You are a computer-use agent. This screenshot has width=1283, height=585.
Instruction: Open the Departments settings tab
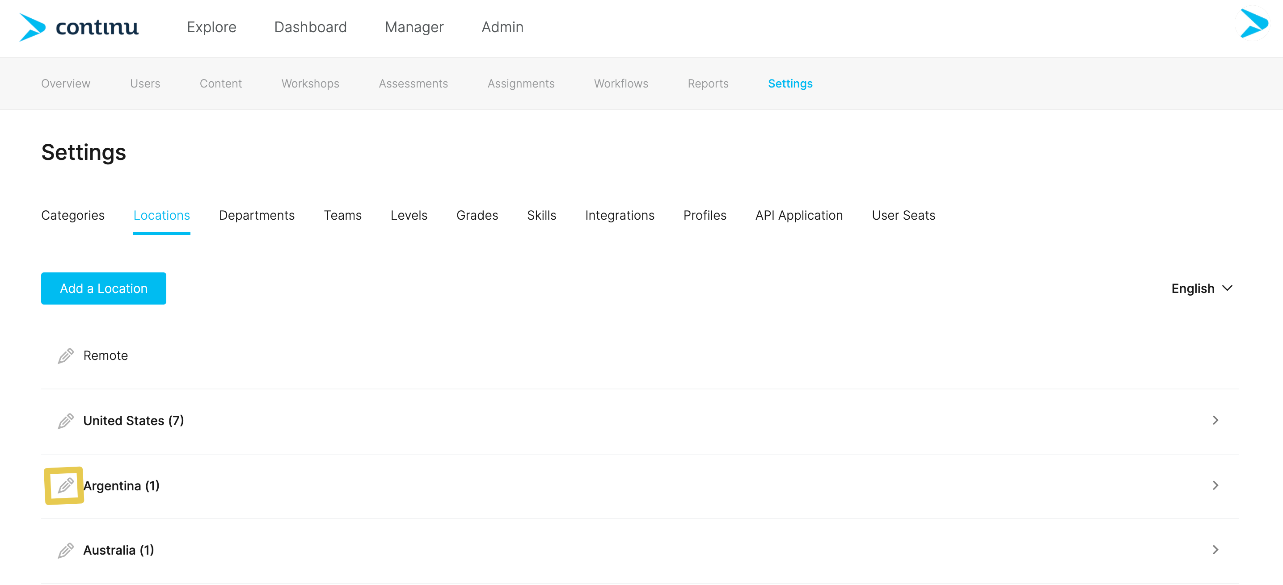pyautogui.click(x=257, y=215)
